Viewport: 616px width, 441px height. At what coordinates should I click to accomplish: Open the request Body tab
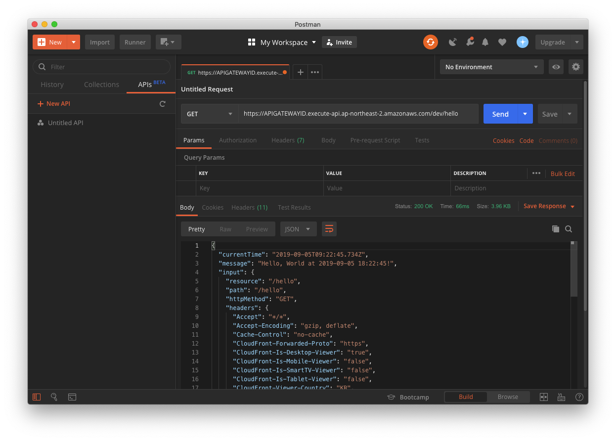(x=328, y=140)
